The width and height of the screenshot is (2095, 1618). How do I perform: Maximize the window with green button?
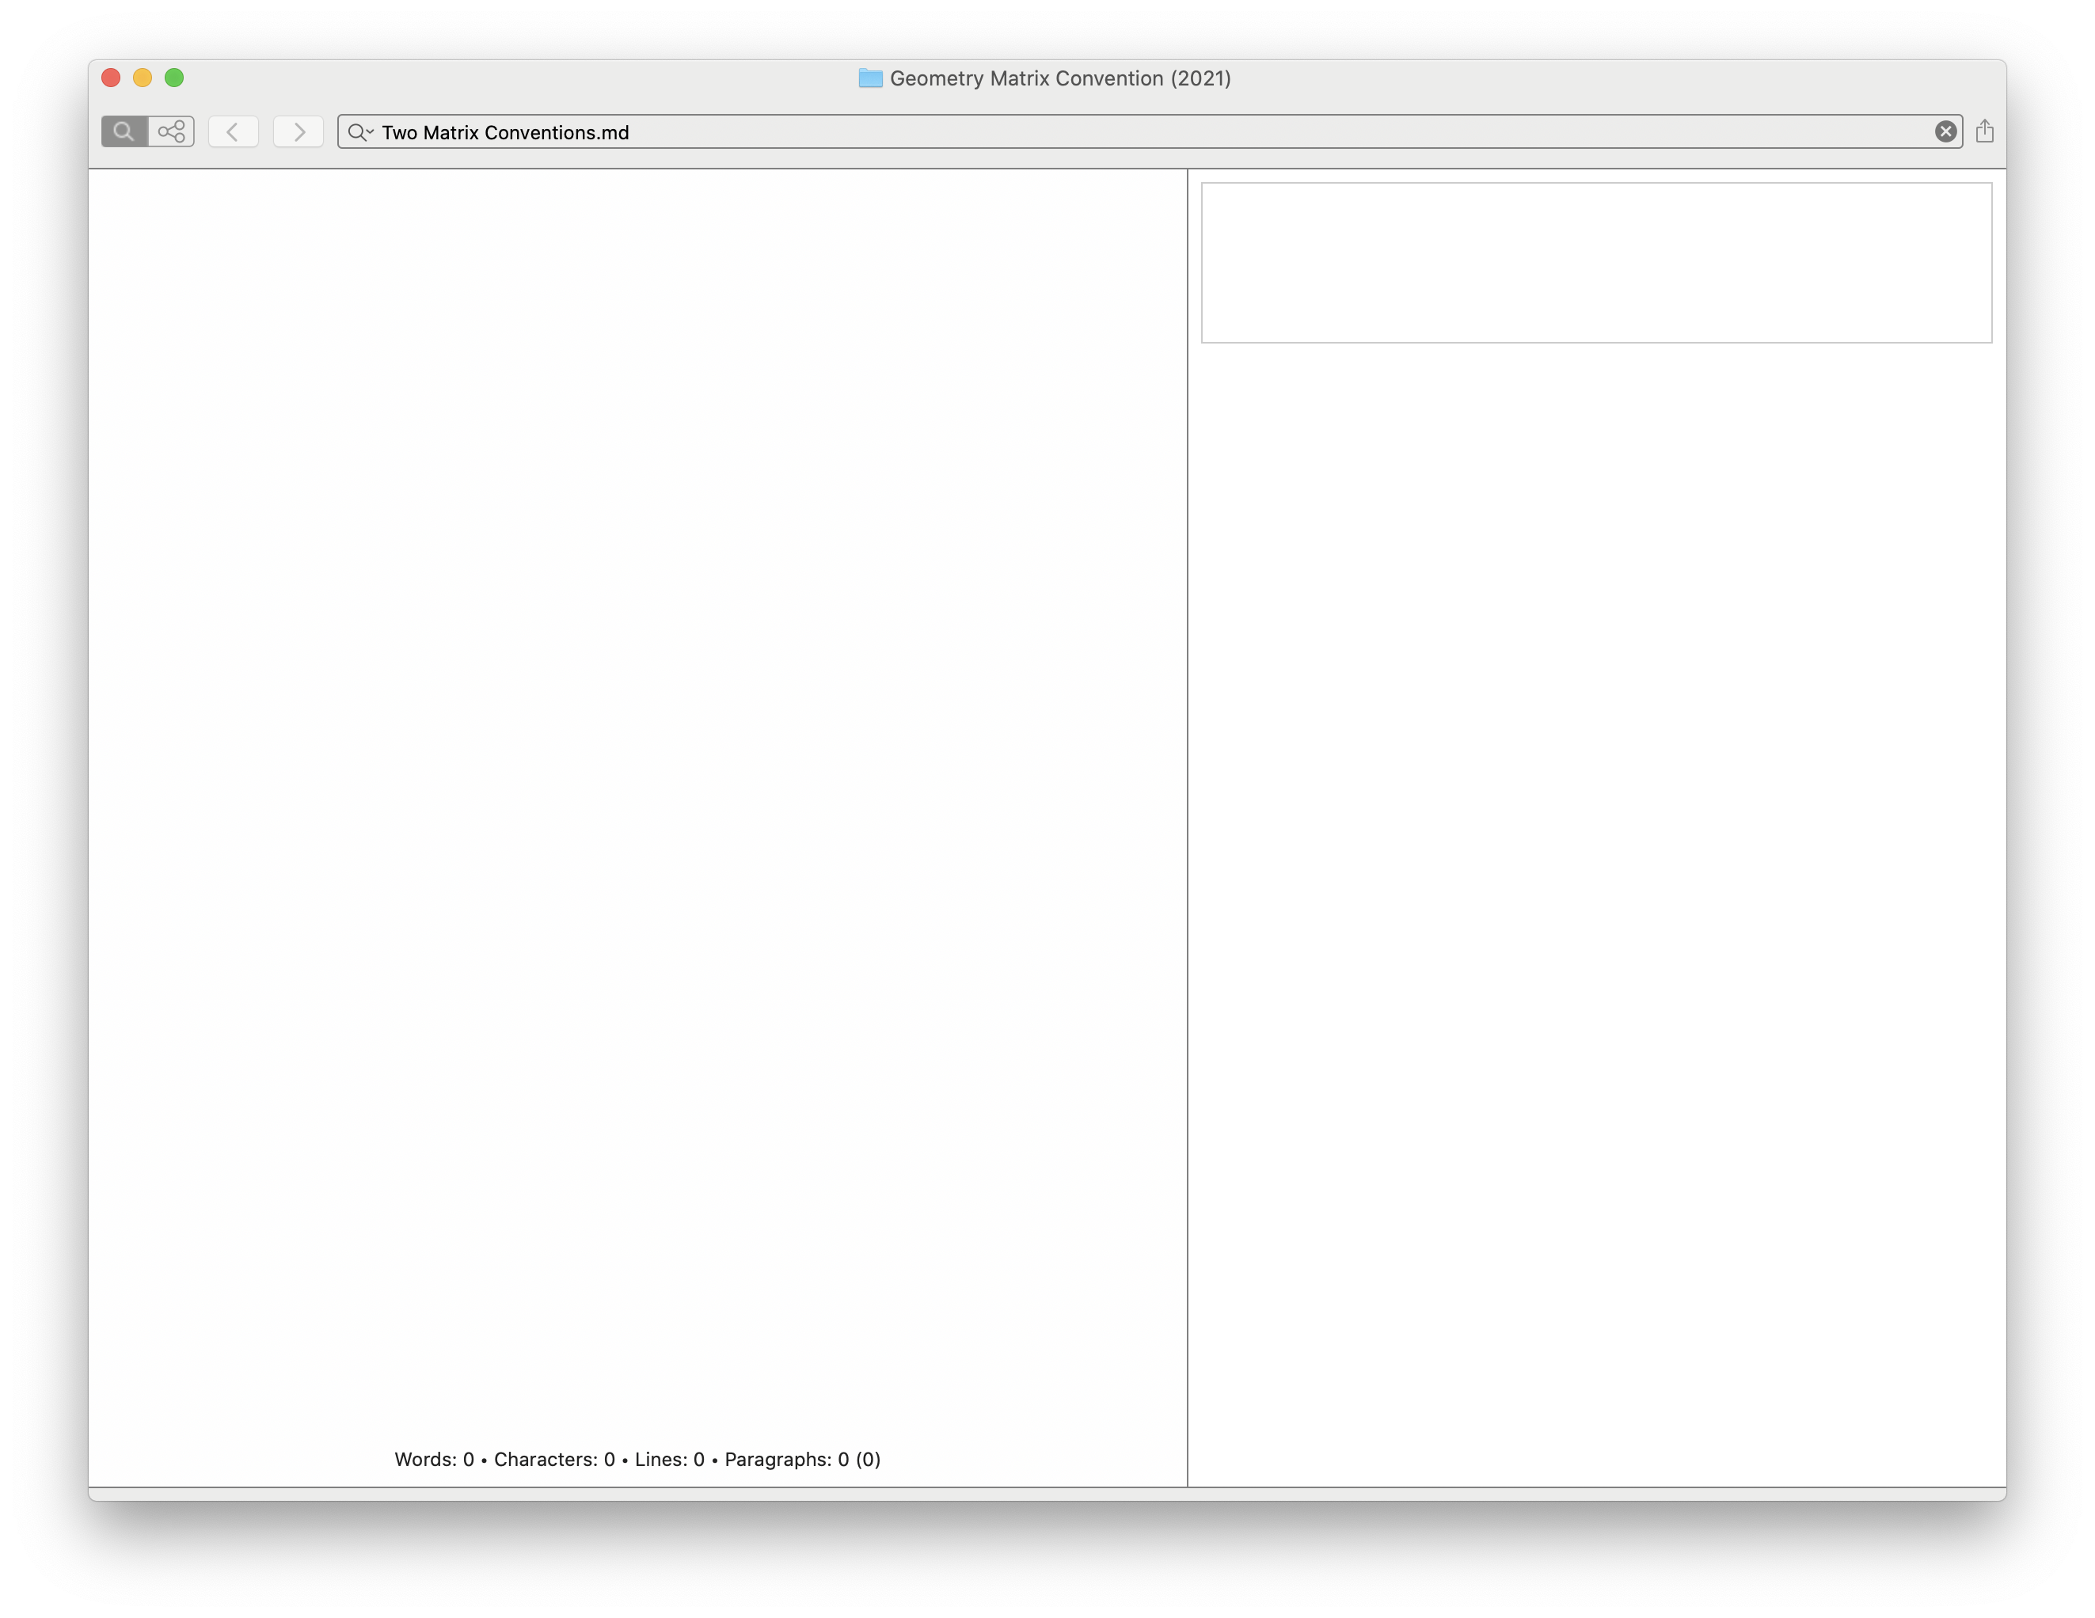tap(174, 78)
